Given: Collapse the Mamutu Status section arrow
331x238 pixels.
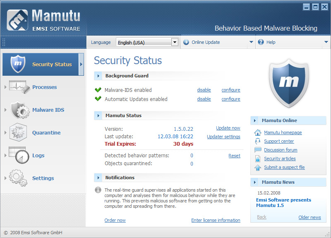Looking at the screenshot, I should tap(98, 115).
